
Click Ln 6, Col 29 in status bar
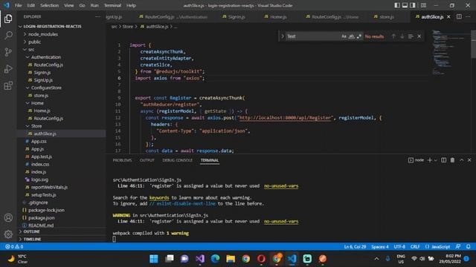[355, 246]
